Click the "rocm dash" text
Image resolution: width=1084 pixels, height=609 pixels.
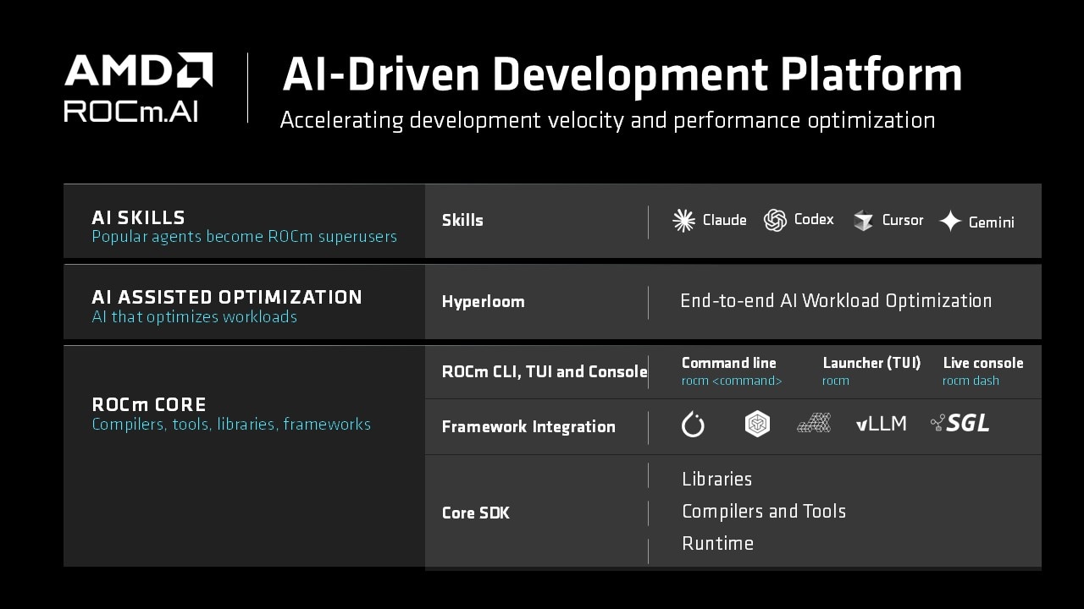(971, 381)
